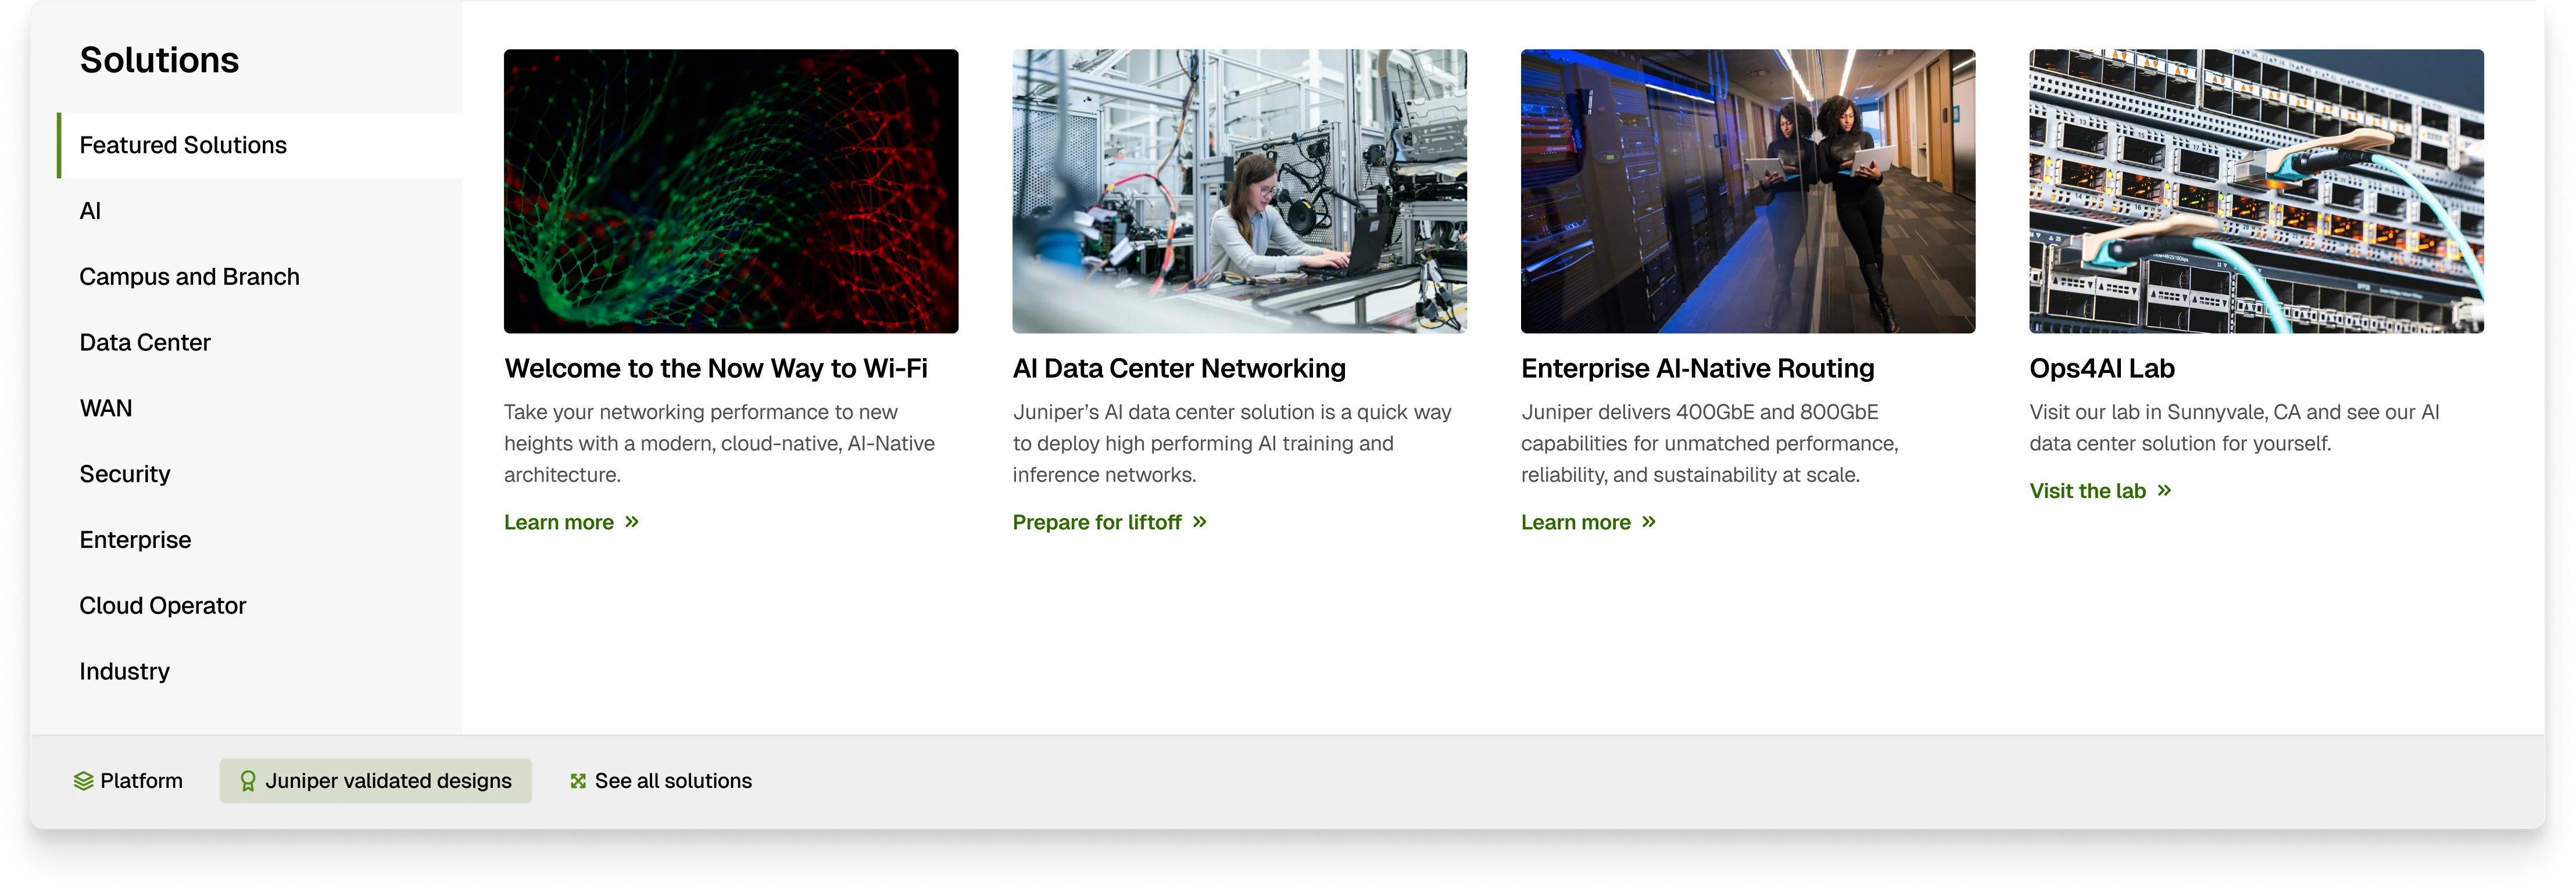
Task: Click the double-chevron after Prepare for liftoff
Action: 1199,522
